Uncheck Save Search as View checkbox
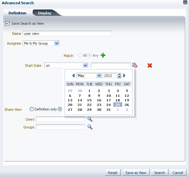Viewport: 189px width, 177px height. pyautogui.click(x=8, y=23)
